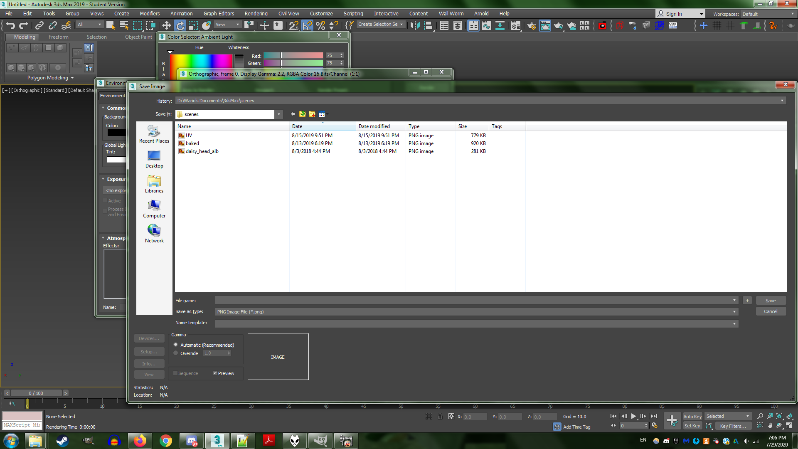Image resolution: width=798 pixels, height=449 pixels.
Task: Go up one folder in Save Image
Action: [302, 114]
